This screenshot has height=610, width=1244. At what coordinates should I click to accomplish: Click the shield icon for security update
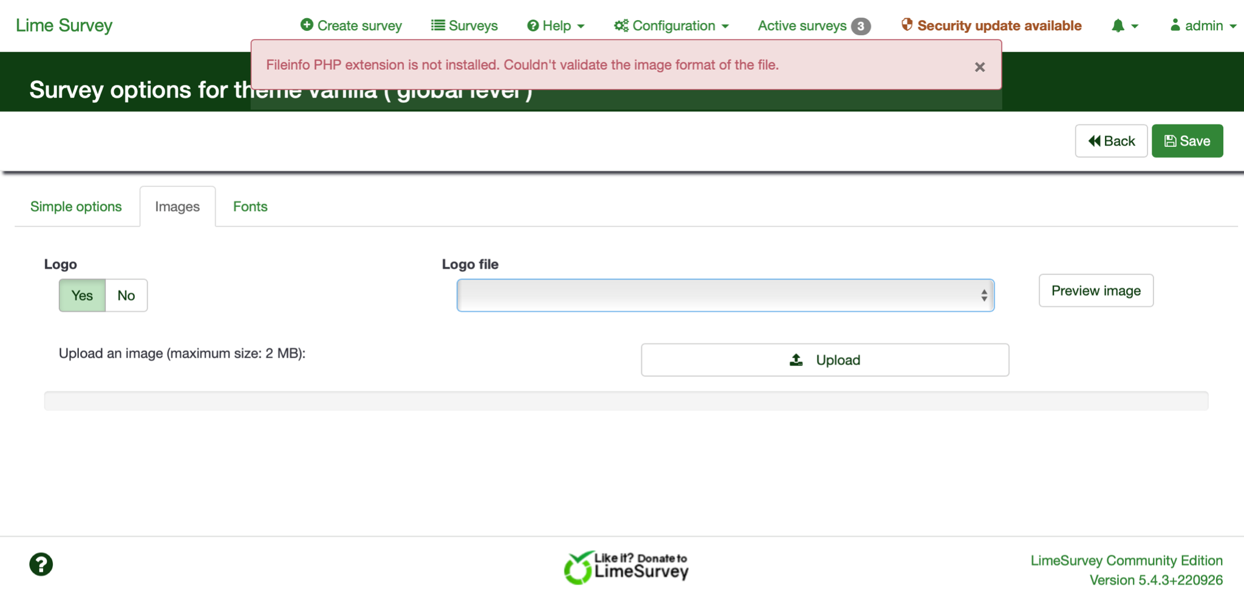[907, 25]
